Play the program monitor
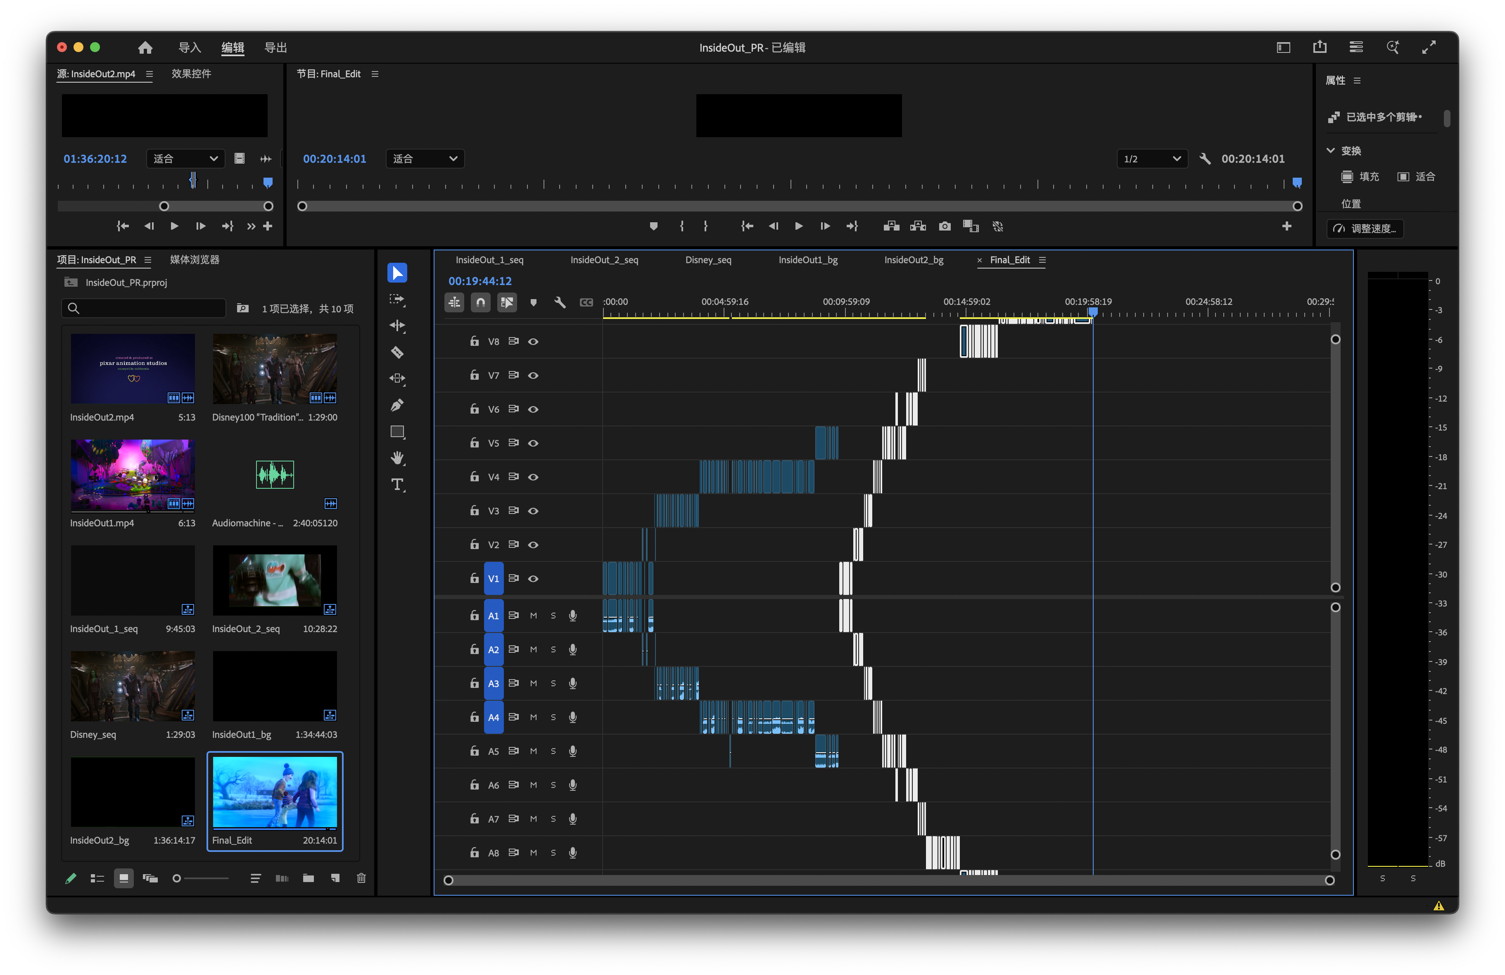This screenshot has width=1505, height=975. click(x=799, y=226)
